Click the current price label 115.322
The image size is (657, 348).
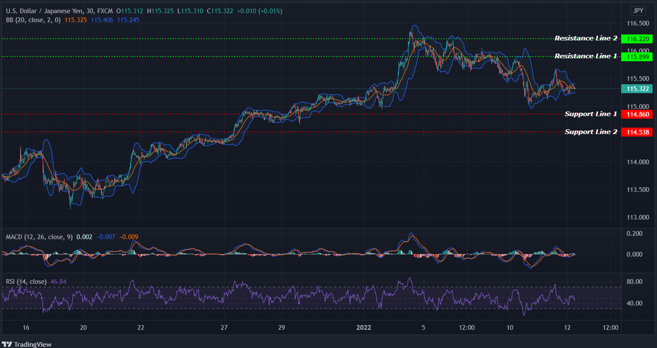636,89
